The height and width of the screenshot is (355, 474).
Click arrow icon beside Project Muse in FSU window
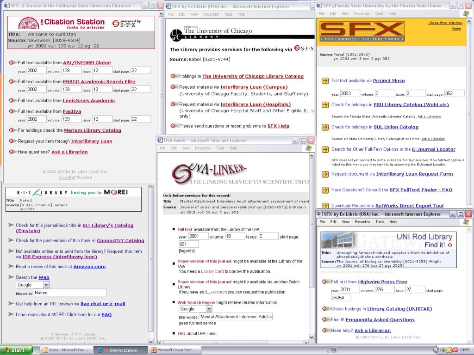click(325, 81)
